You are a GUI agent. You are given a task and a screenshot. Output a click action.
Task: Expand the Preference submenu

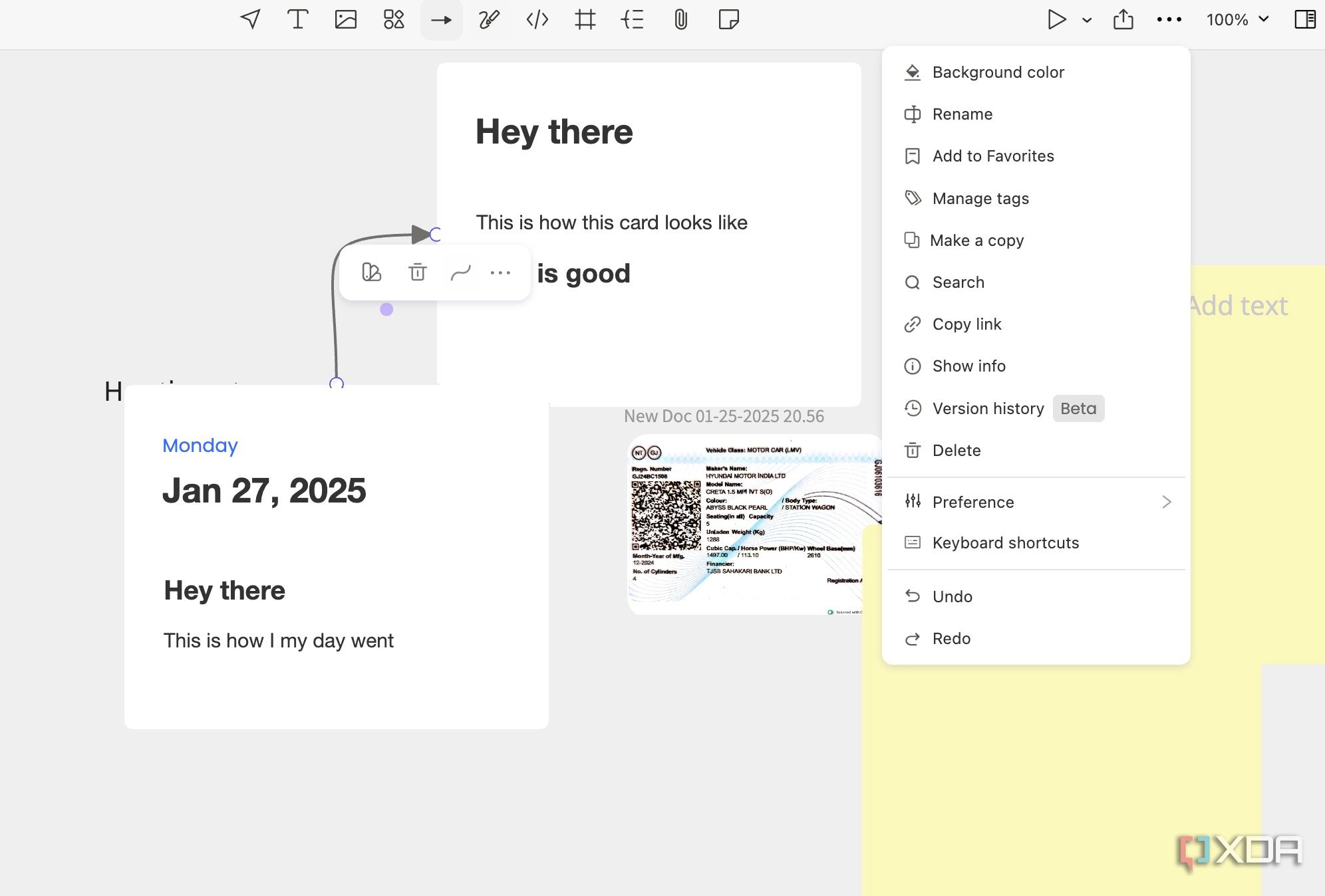(1036, 502)
